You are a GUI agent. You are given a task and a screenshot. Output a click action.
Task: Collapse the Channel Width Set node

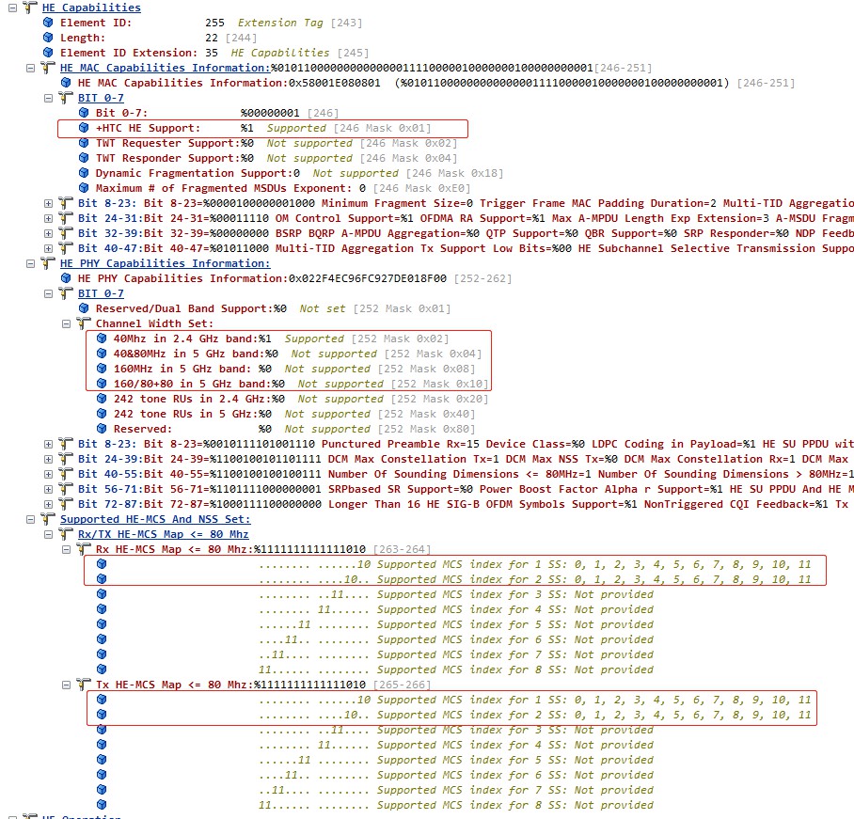coord(67,324)
